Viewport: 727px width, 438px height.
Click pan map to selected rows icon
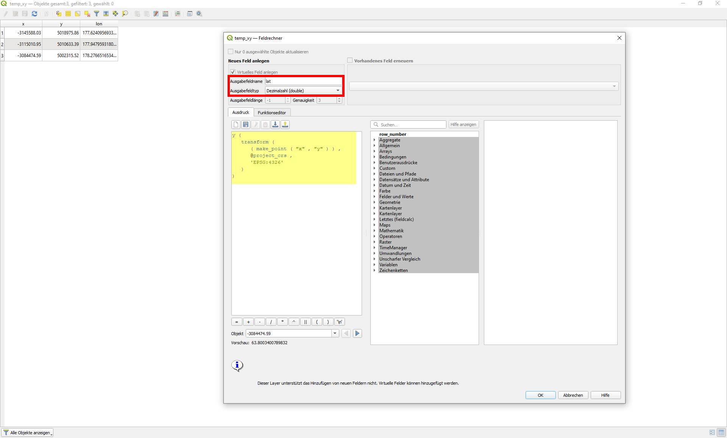115,14
